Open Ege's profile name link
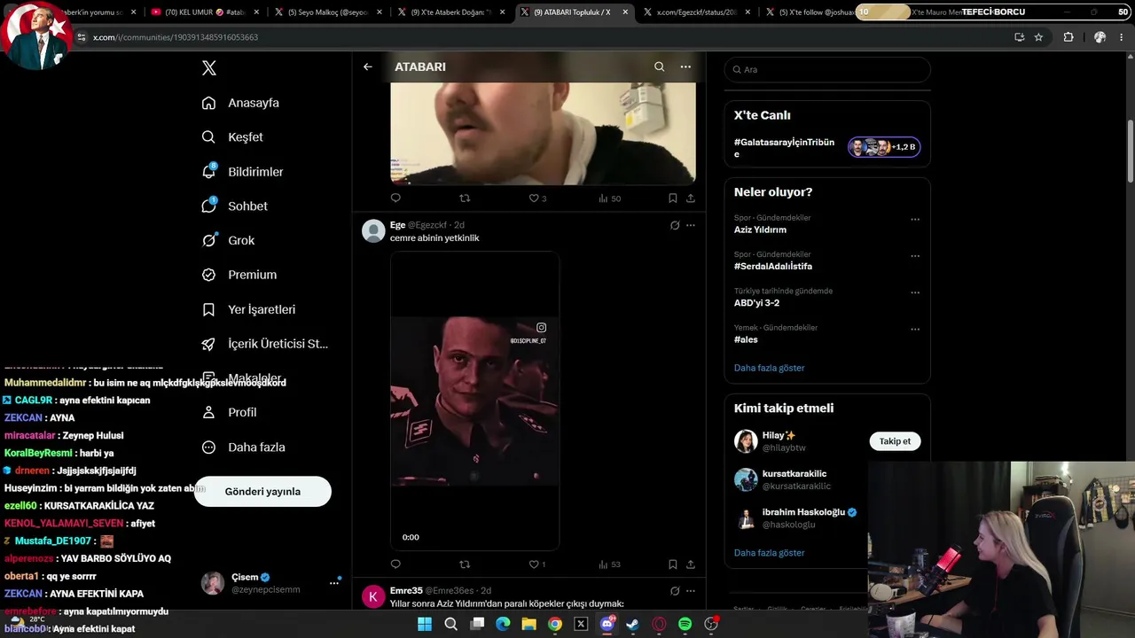 [397, 225]
